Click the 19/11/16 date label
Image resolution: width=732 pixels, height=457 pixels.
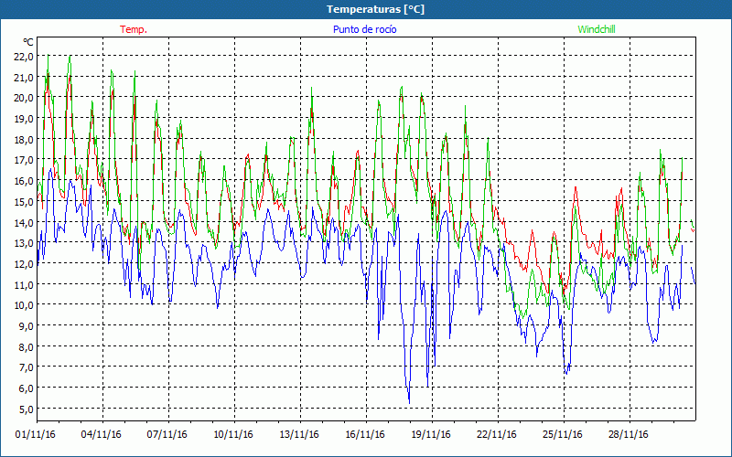[x=431, y=435]
